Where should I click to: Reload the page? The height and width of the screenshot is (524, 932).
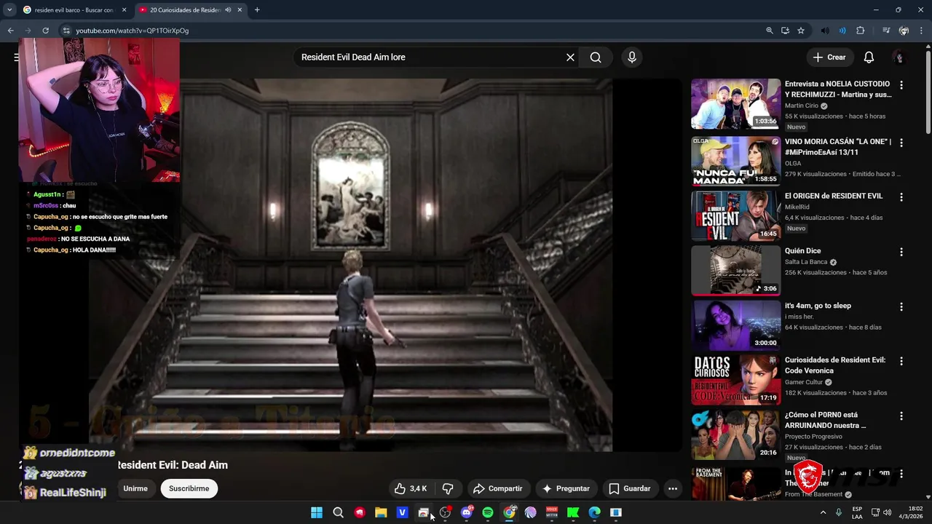tap(45, 31)
